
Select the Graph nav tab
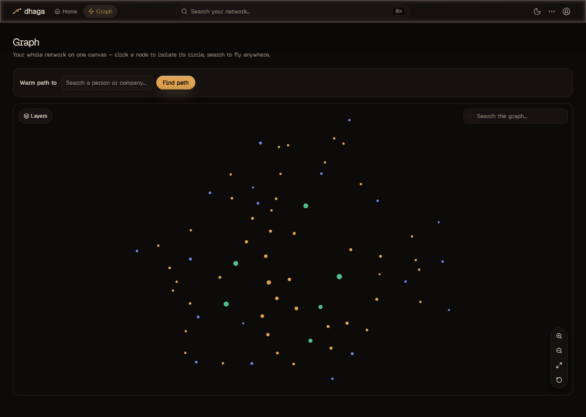click(101, 11)
